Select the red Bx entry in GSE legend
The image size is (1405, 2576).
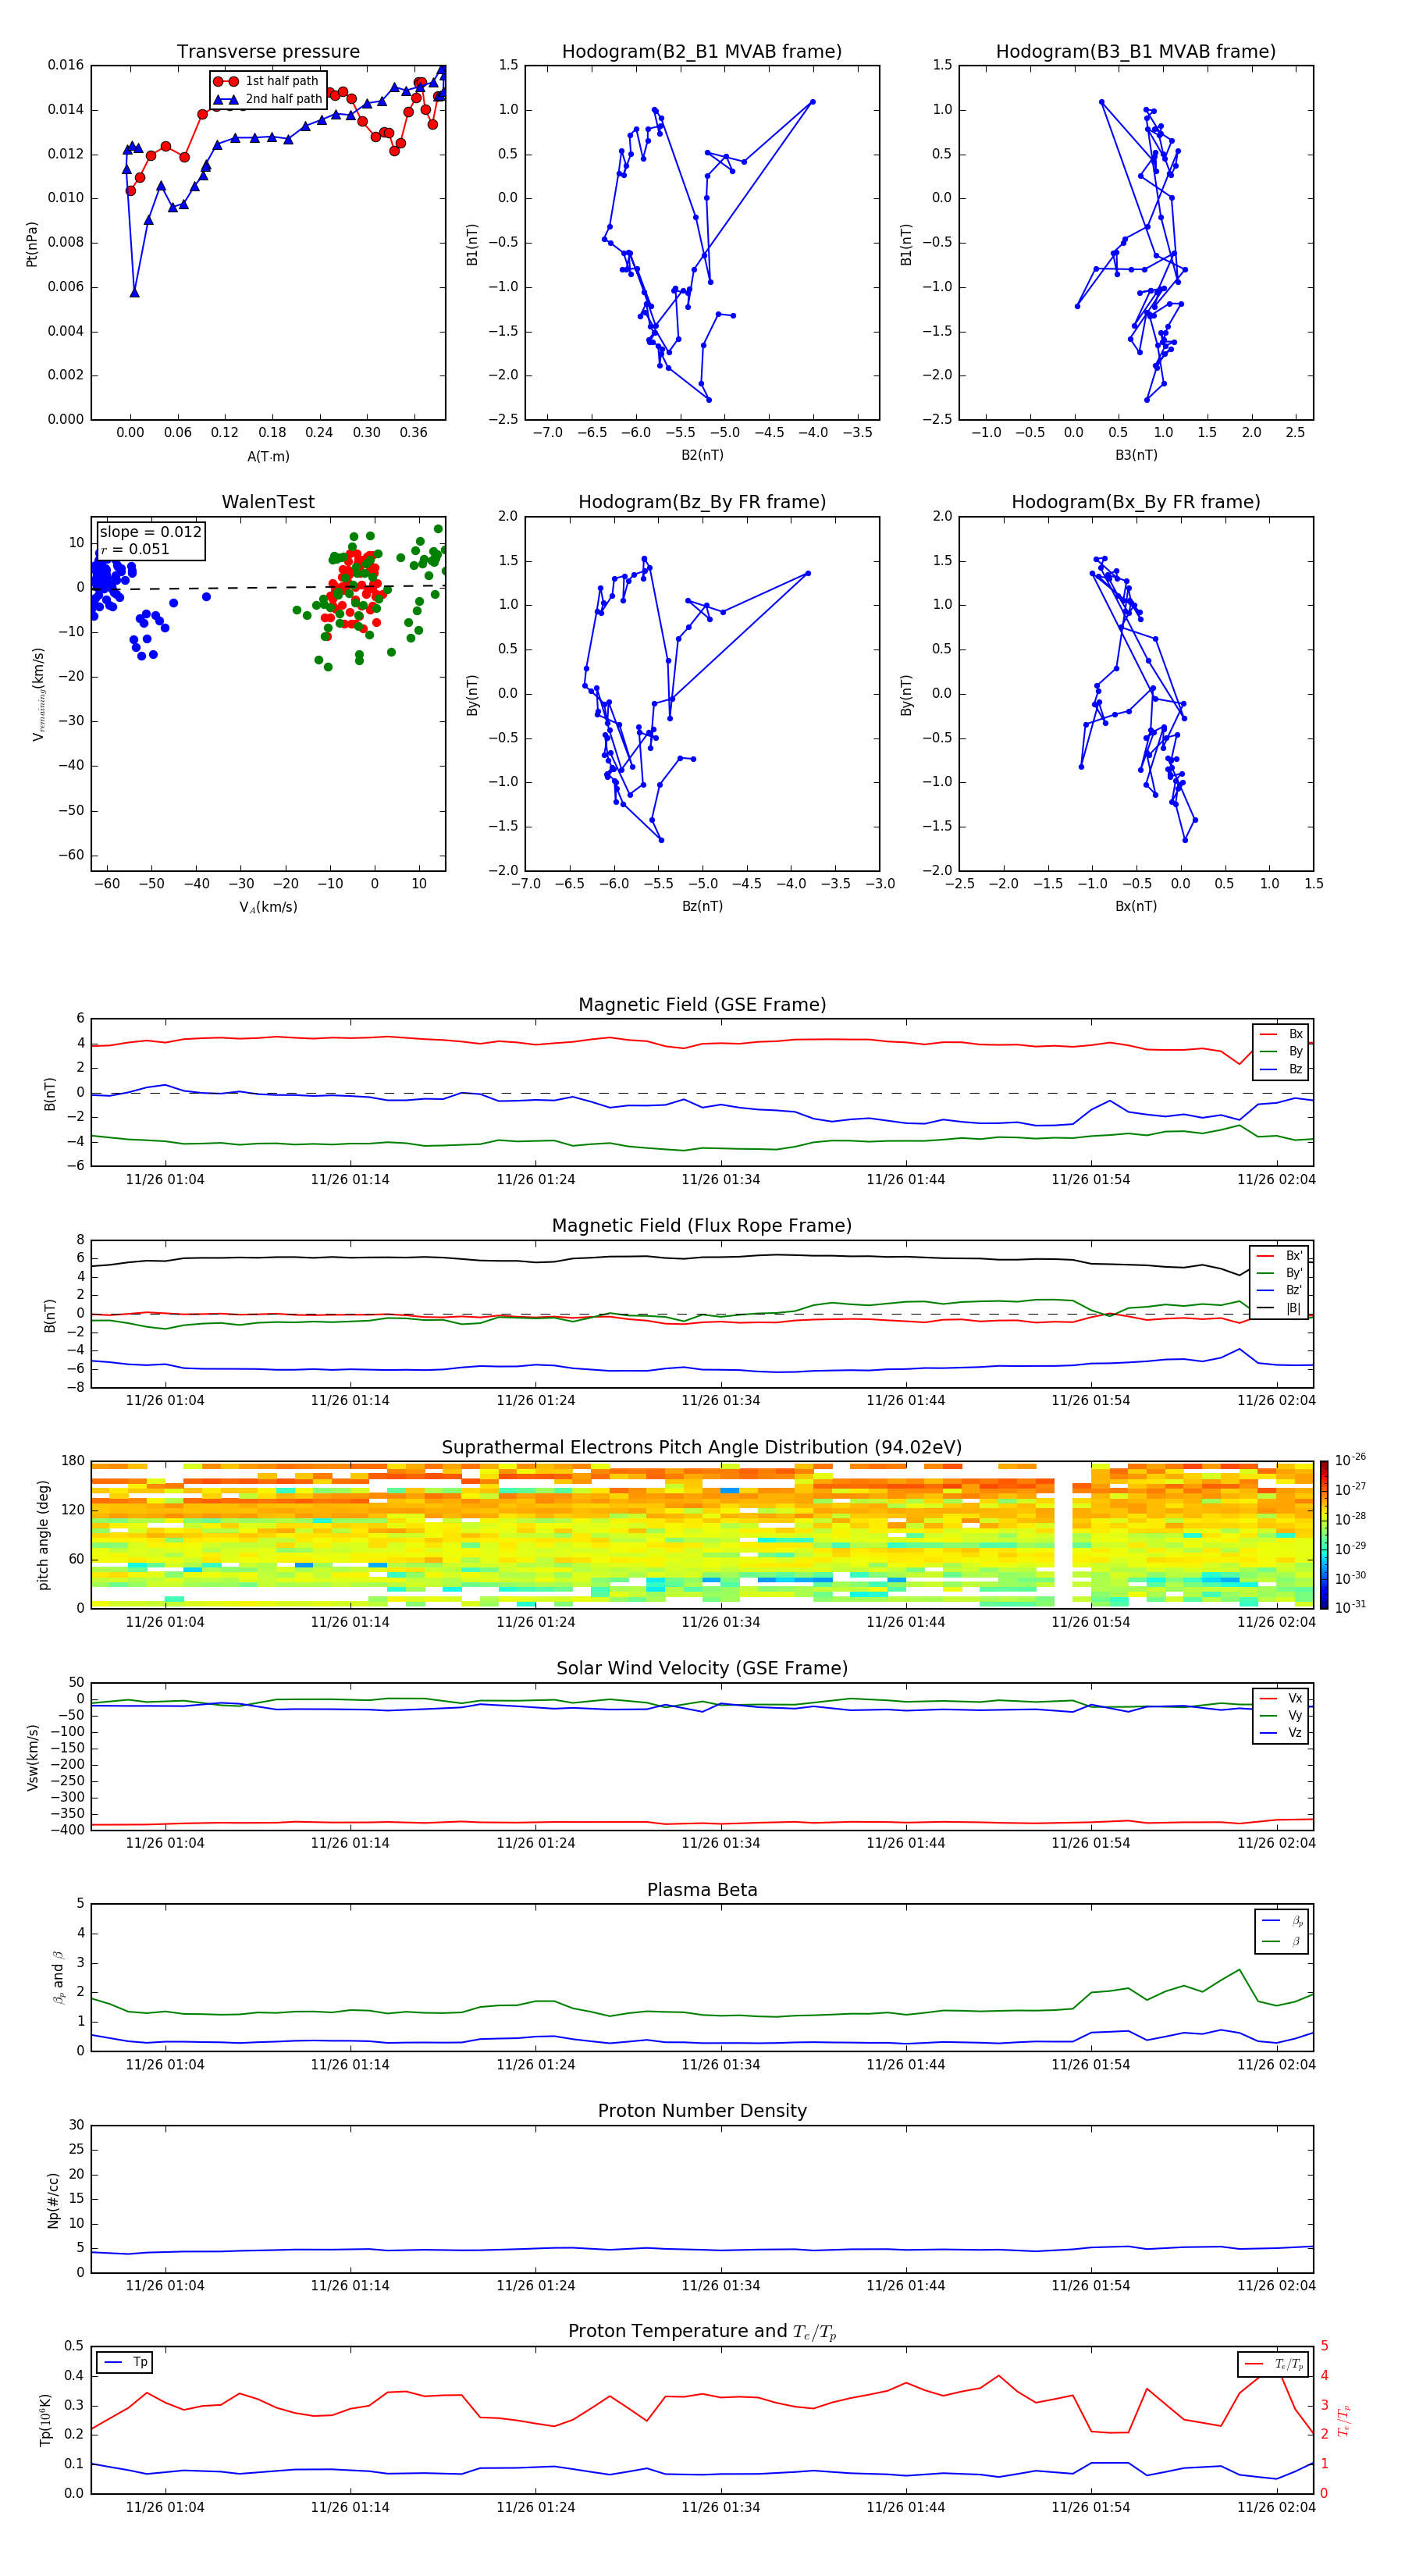tap(1281, 1034)
